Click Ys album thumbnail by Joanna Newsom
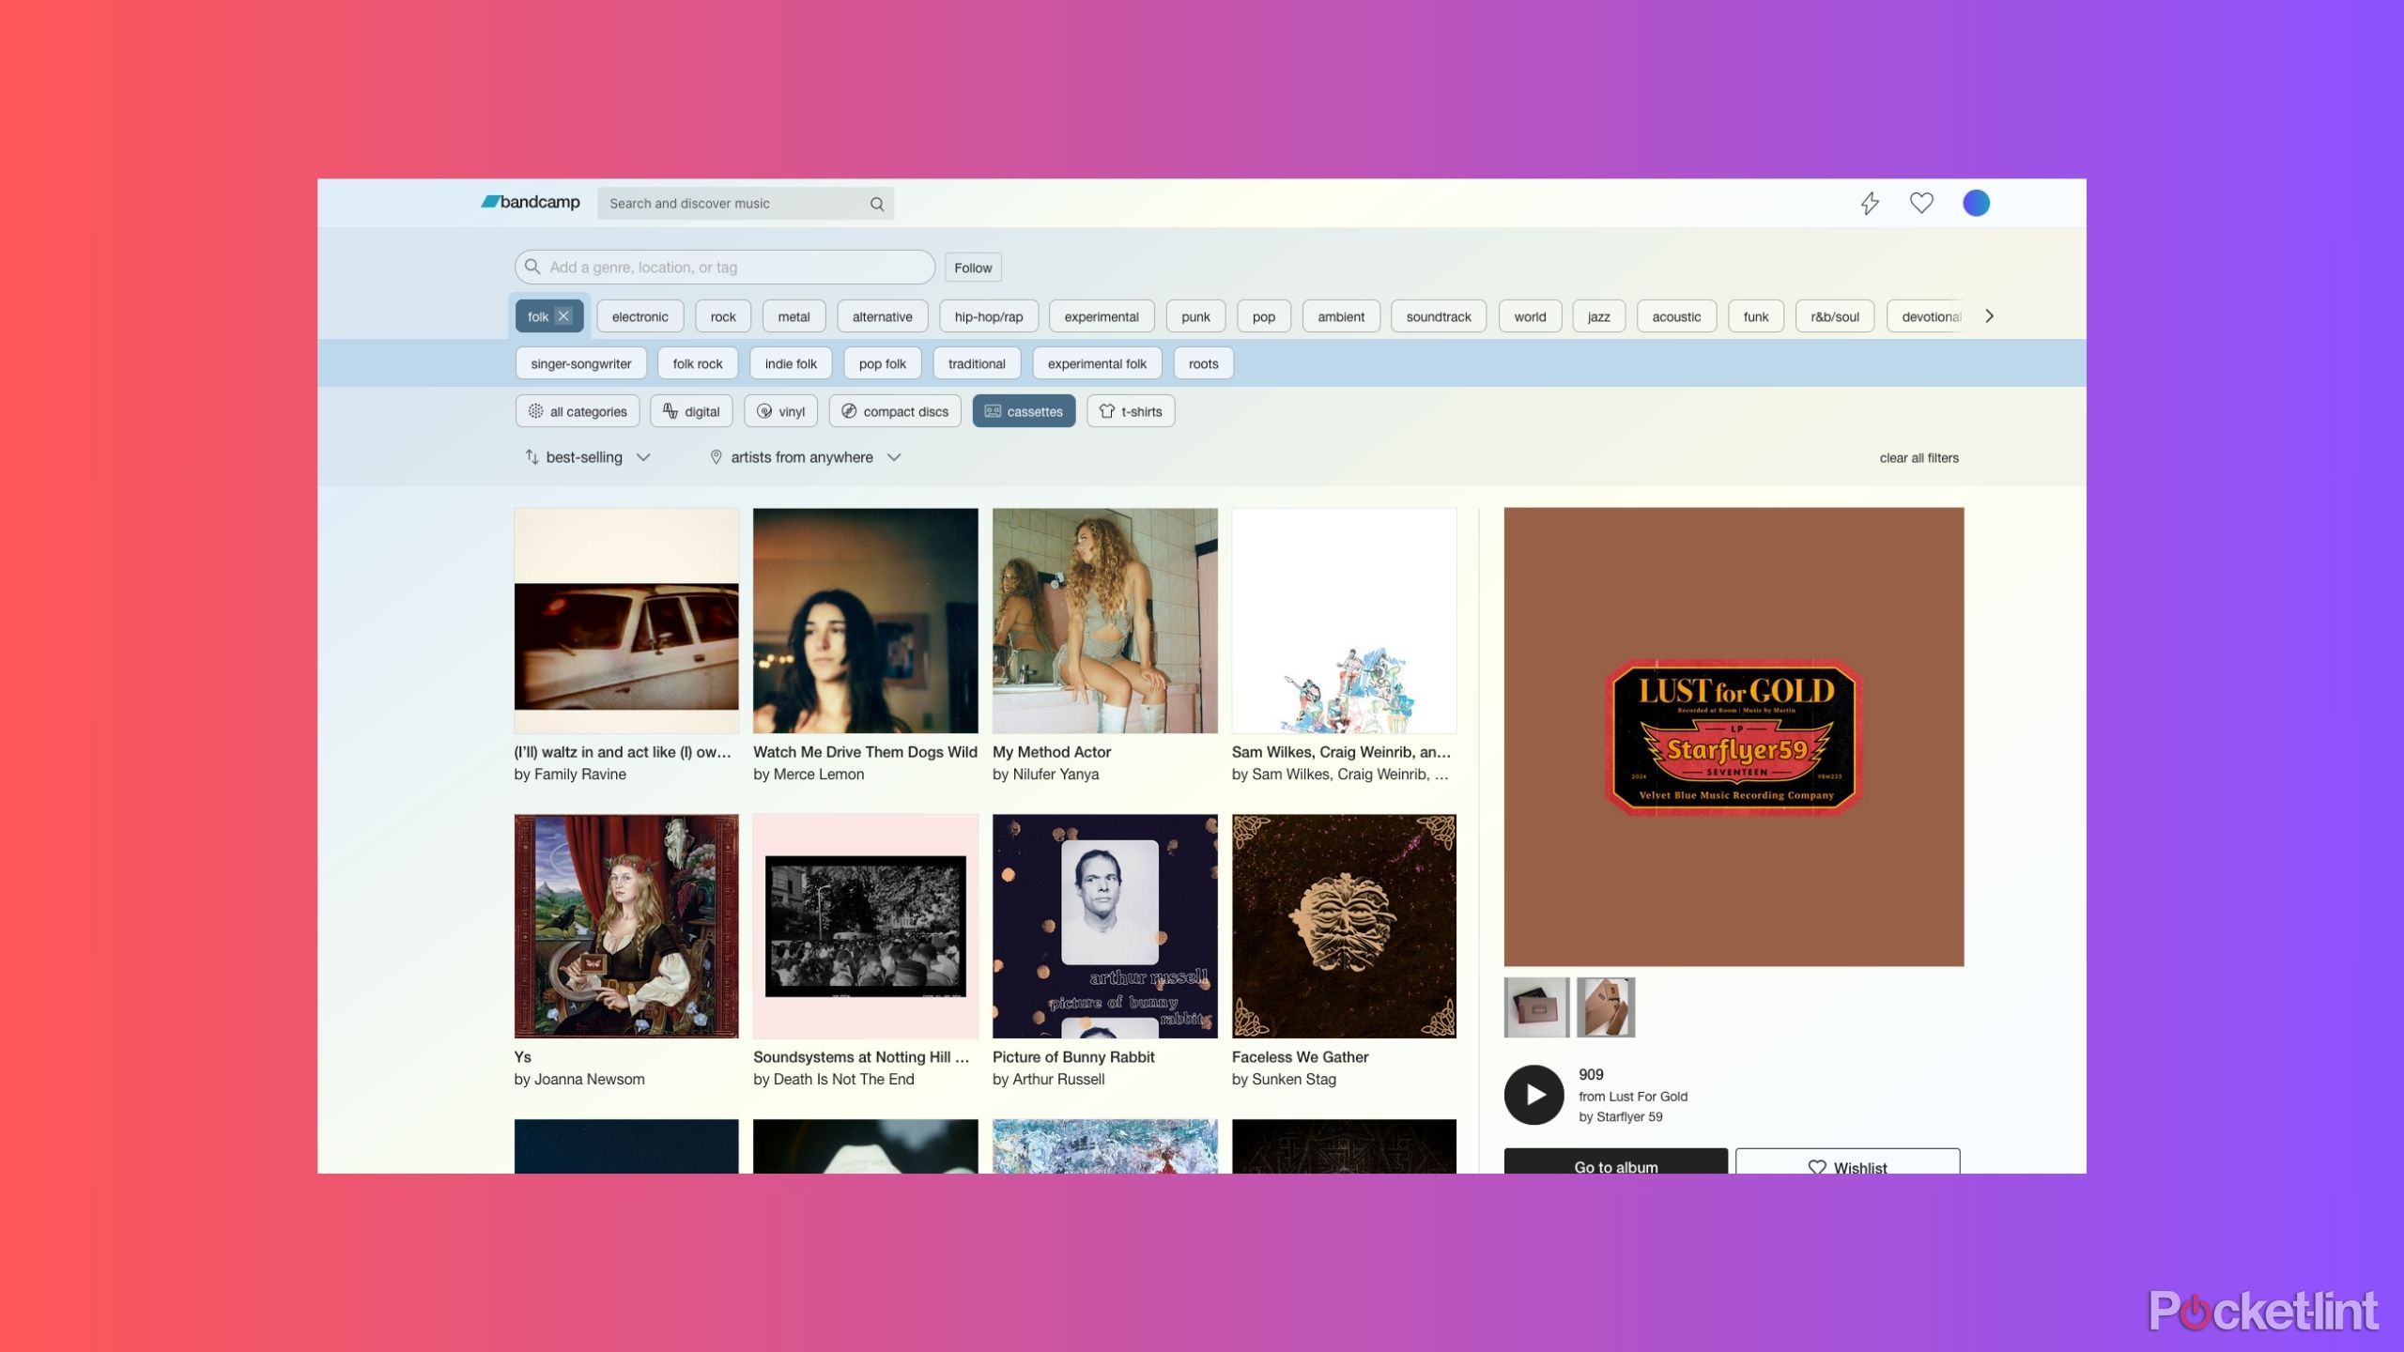Image resolution: width=2404 pixels, height=1352 pixels. [x=625, y=926]
